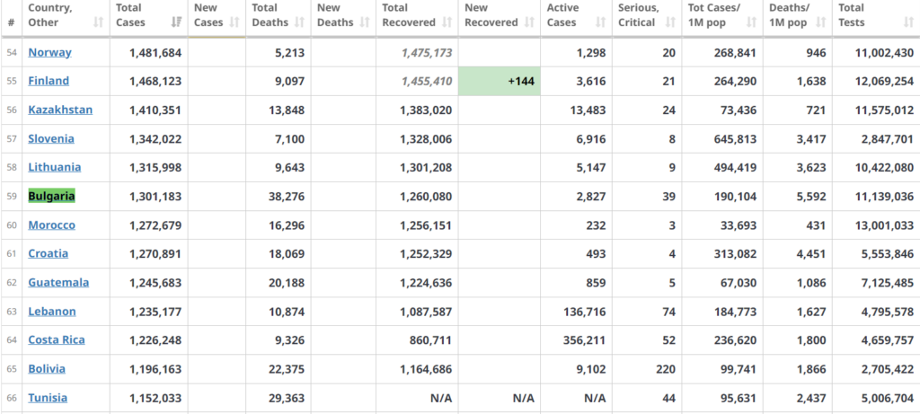Sort by Serious, Critical column arrows
Image resolution: width=920 pixels, height=414 pixels.
pos(670,22)
